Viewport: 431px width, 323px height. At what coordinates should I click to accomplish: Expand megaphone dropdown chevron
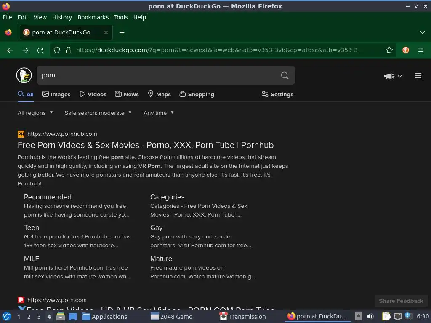coord(400,77)
